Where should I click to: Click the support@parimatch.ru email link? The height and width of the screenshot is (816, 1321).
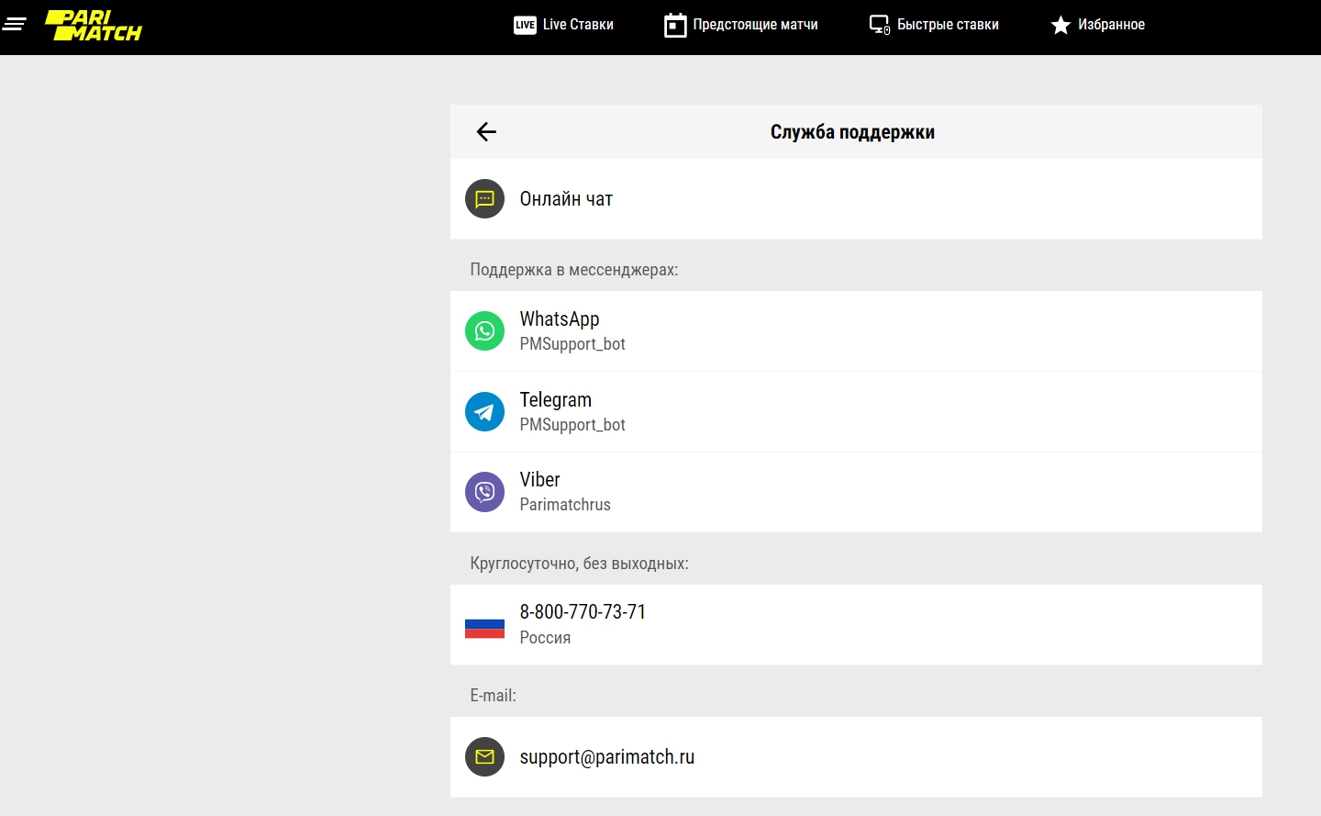[607, 757]
